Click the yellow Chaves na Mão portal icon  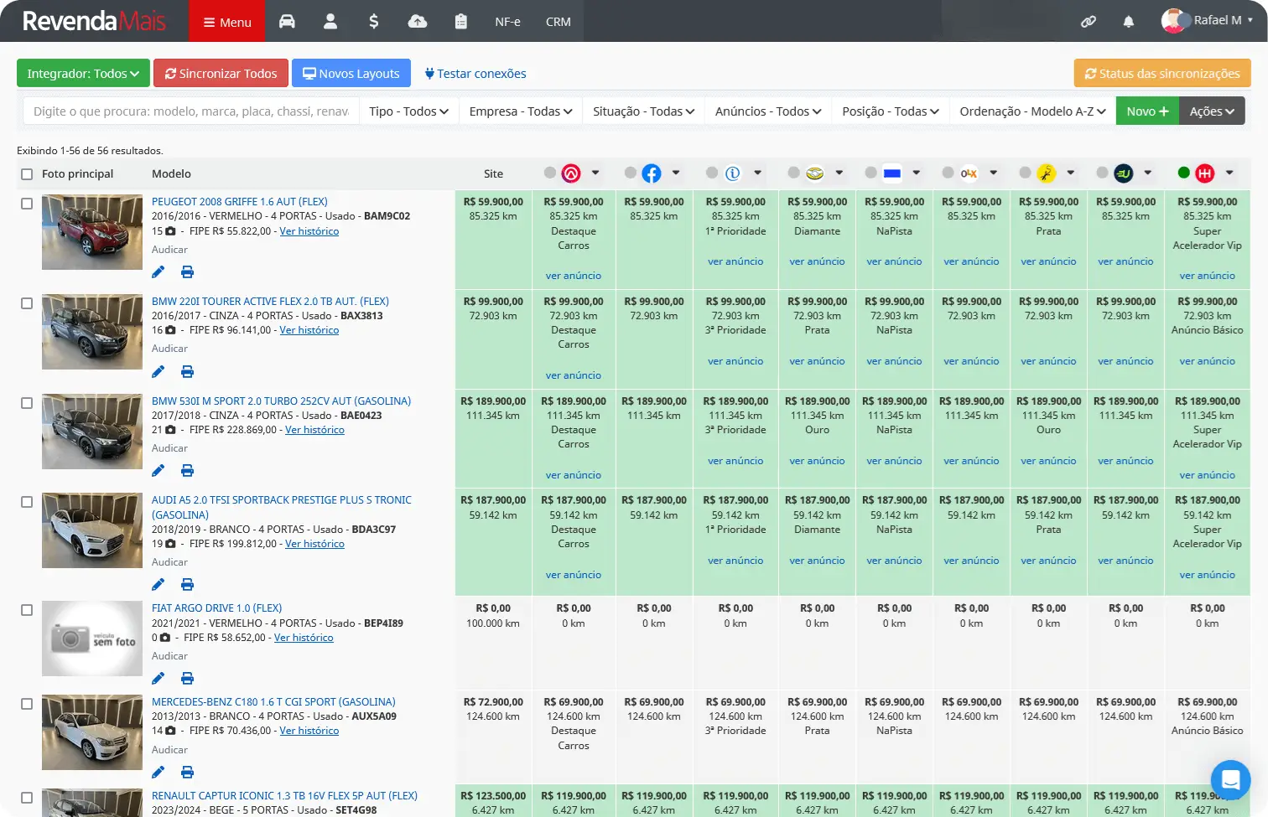[x=1047, y=173]
